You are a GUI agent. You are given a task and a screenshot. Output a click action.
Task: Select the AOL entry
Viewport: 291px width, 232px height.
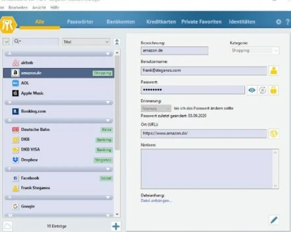(59, 83)
